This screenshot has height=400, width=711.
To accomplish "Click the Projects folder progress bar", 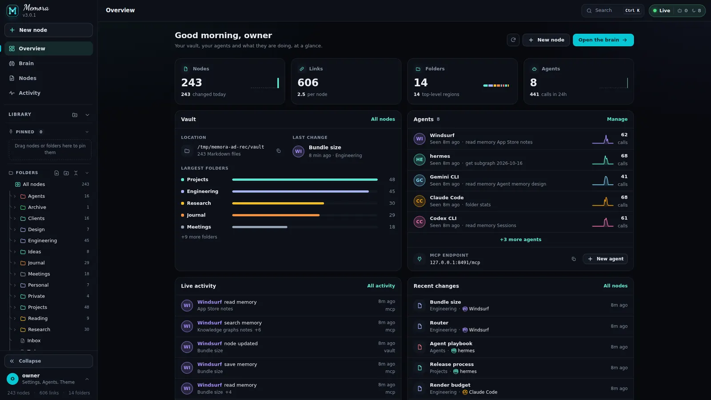I will click(x=305, y=180).
